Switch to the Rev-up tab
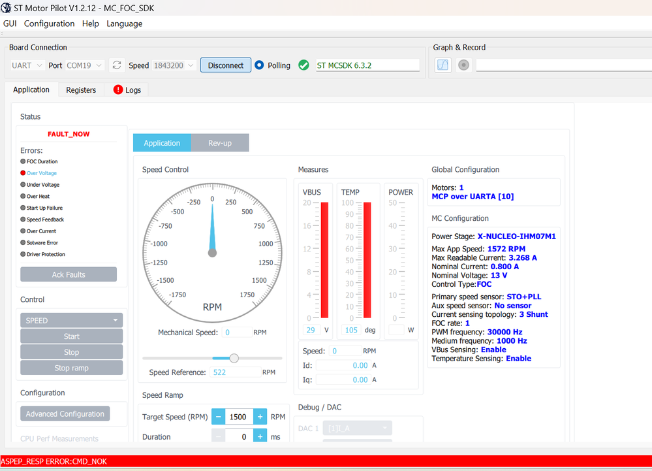This screenshot has width=652, height=471. (x=220, y=142)
